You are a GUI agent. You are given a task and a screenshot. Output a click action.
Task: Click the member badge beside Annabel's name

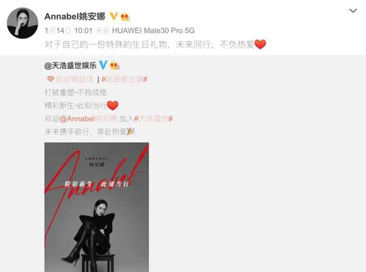(x=125, y=17)
